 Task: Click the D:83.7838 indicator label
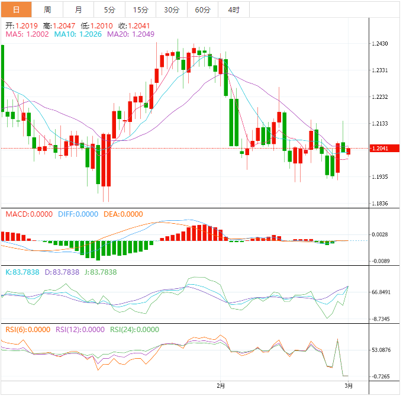62,272
